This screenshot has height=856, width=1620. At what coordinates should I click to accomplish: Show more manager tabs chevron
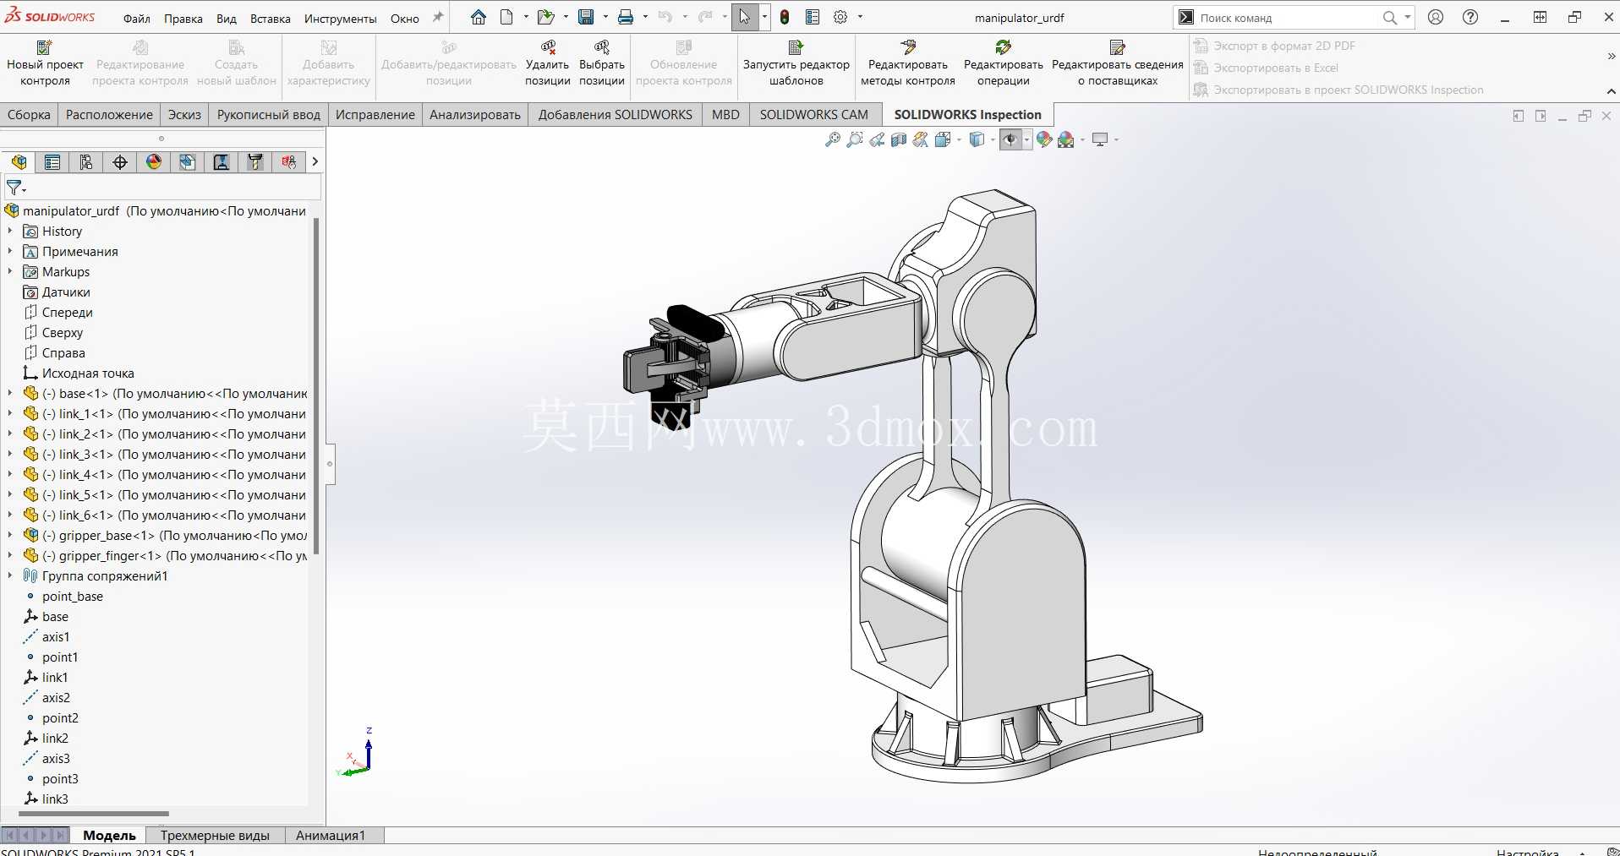(315, 161)
